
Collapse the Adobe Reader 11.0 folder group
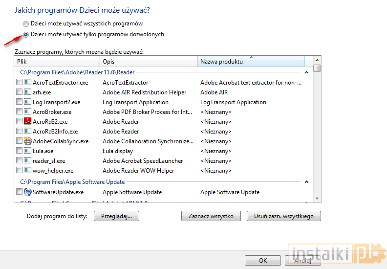pos(306,72)
